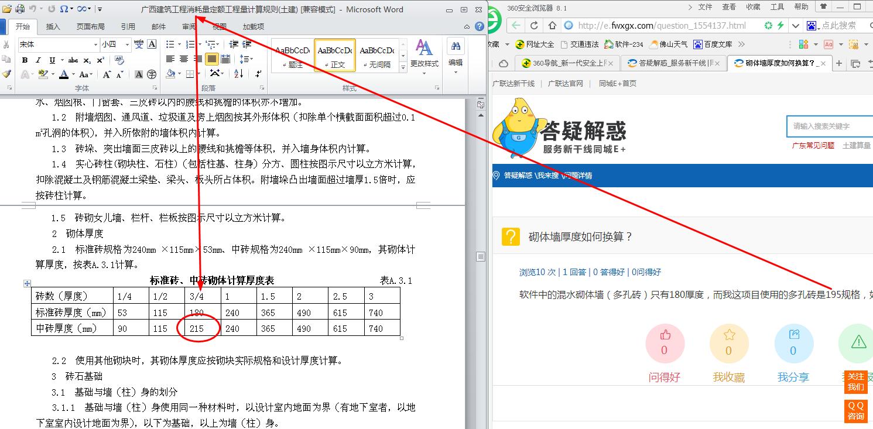This screenshot has width=873, height=429.
Task: Click the enclosed character (字) icon
Action: coord(152,74)
